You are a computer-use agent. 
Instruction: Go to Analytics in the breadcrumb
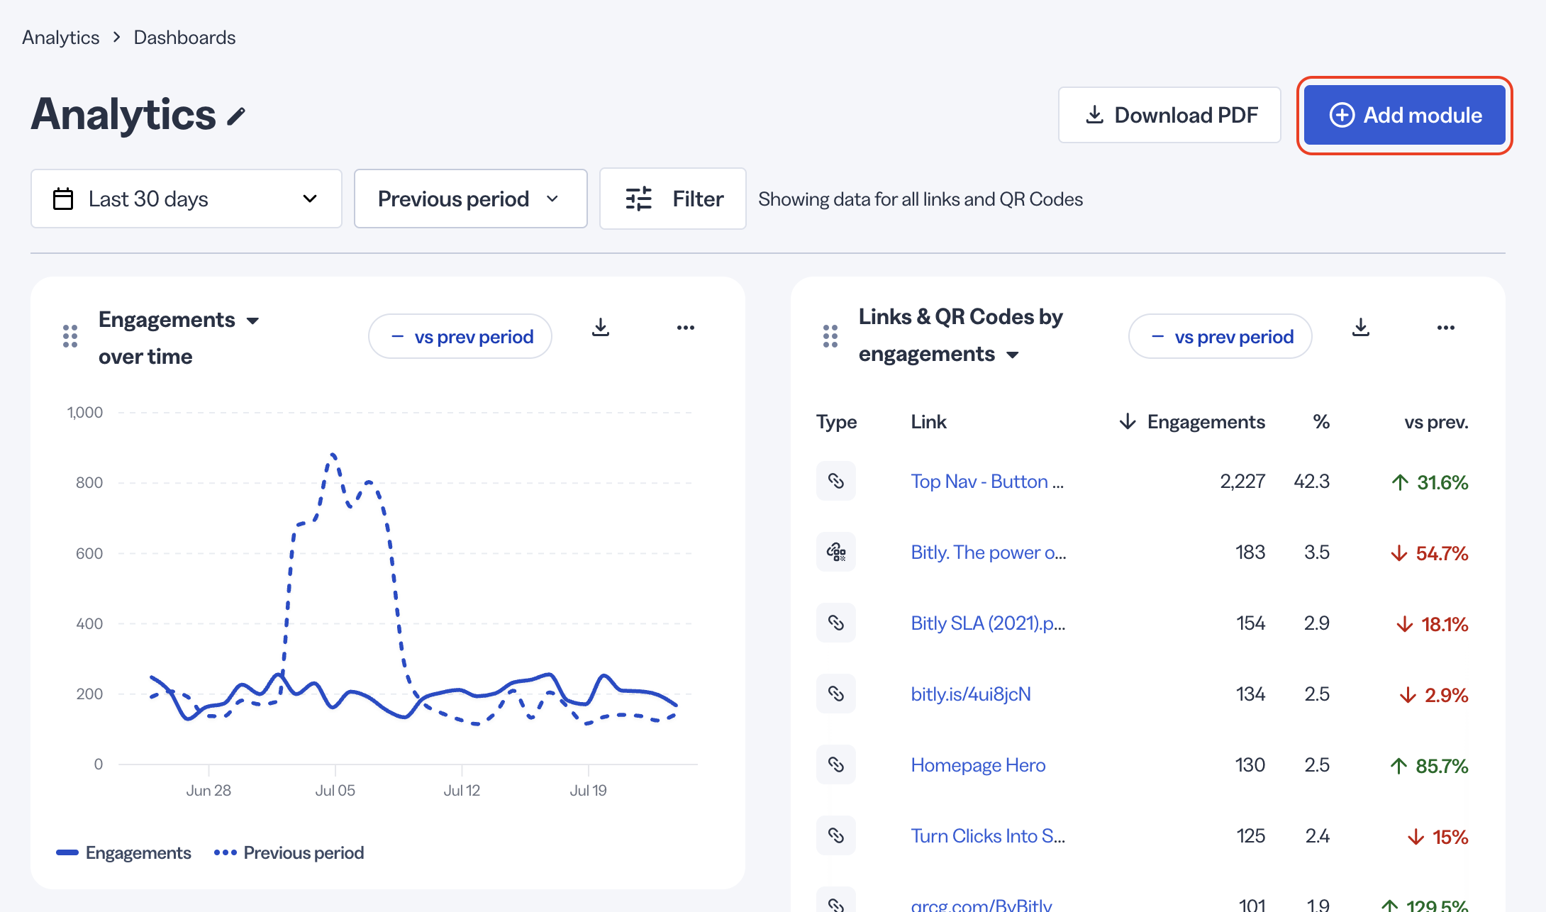[61, 37]
